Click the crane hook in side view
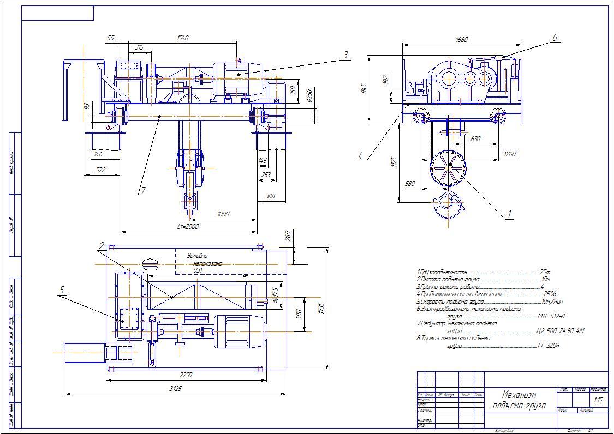614x434 pixels. coord(448,203)
